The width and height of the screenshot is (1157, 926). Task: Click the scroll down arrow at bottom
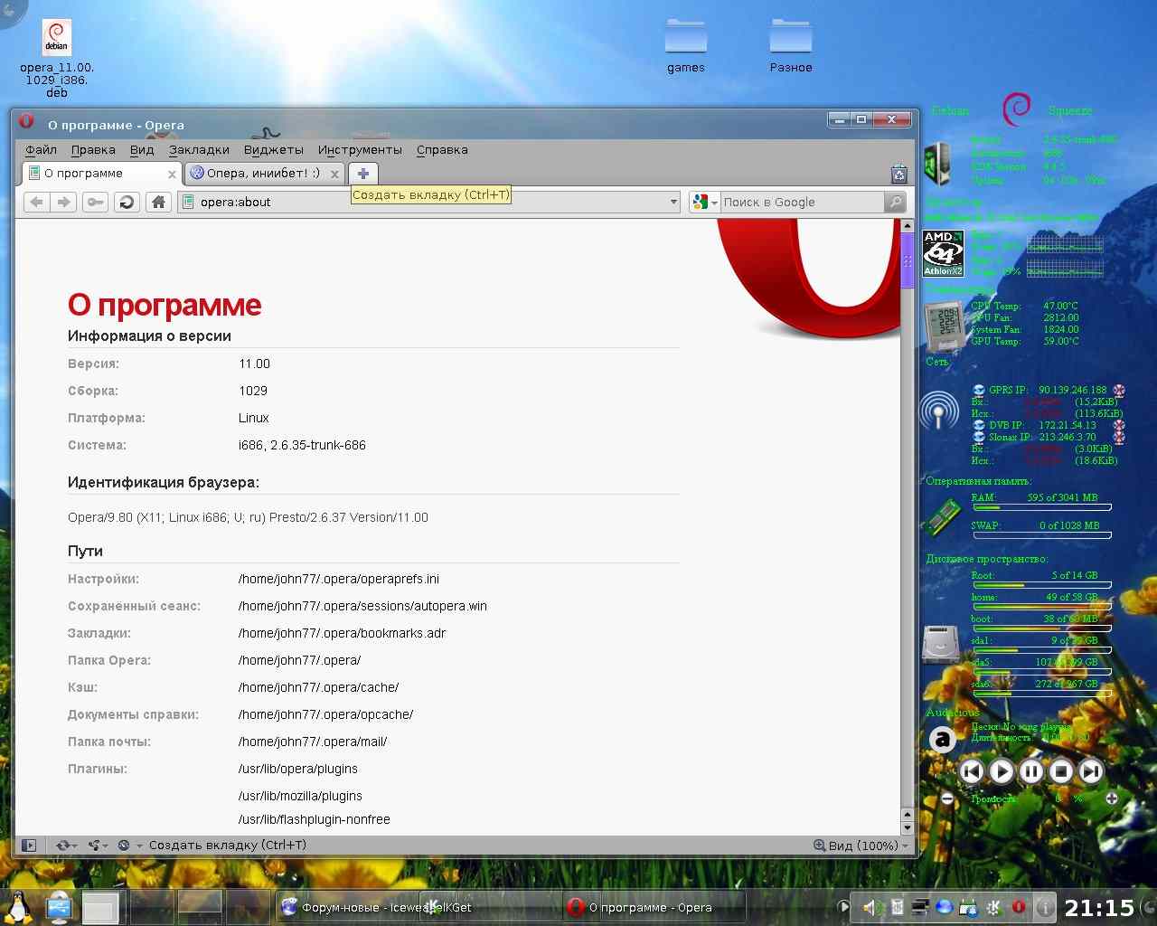908,828
